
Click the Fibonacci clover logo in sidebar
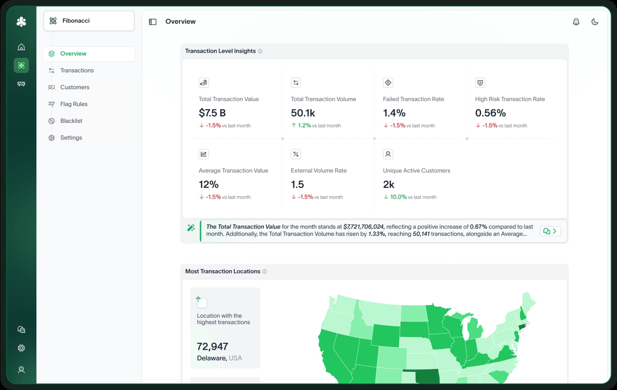click(x=21, y=22)
